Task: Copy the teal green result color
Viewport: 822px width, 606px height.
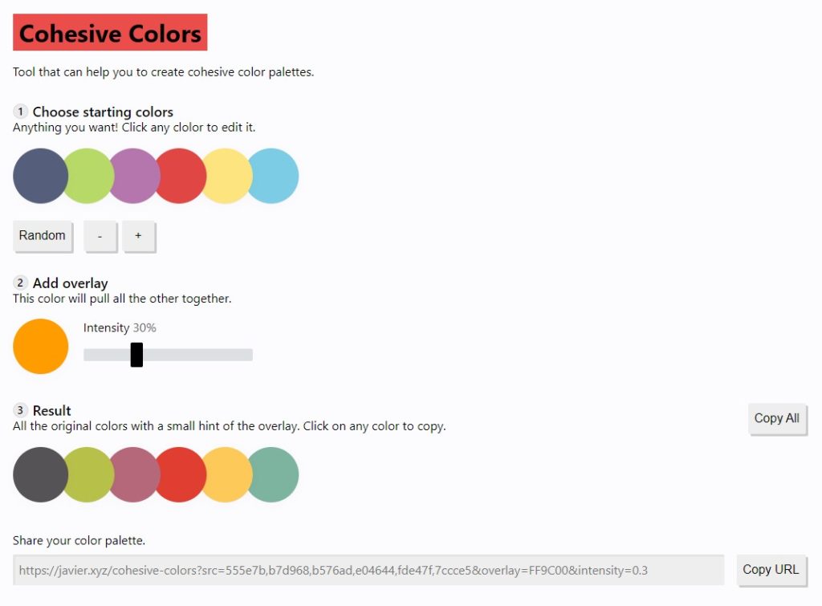Action: 272,474
